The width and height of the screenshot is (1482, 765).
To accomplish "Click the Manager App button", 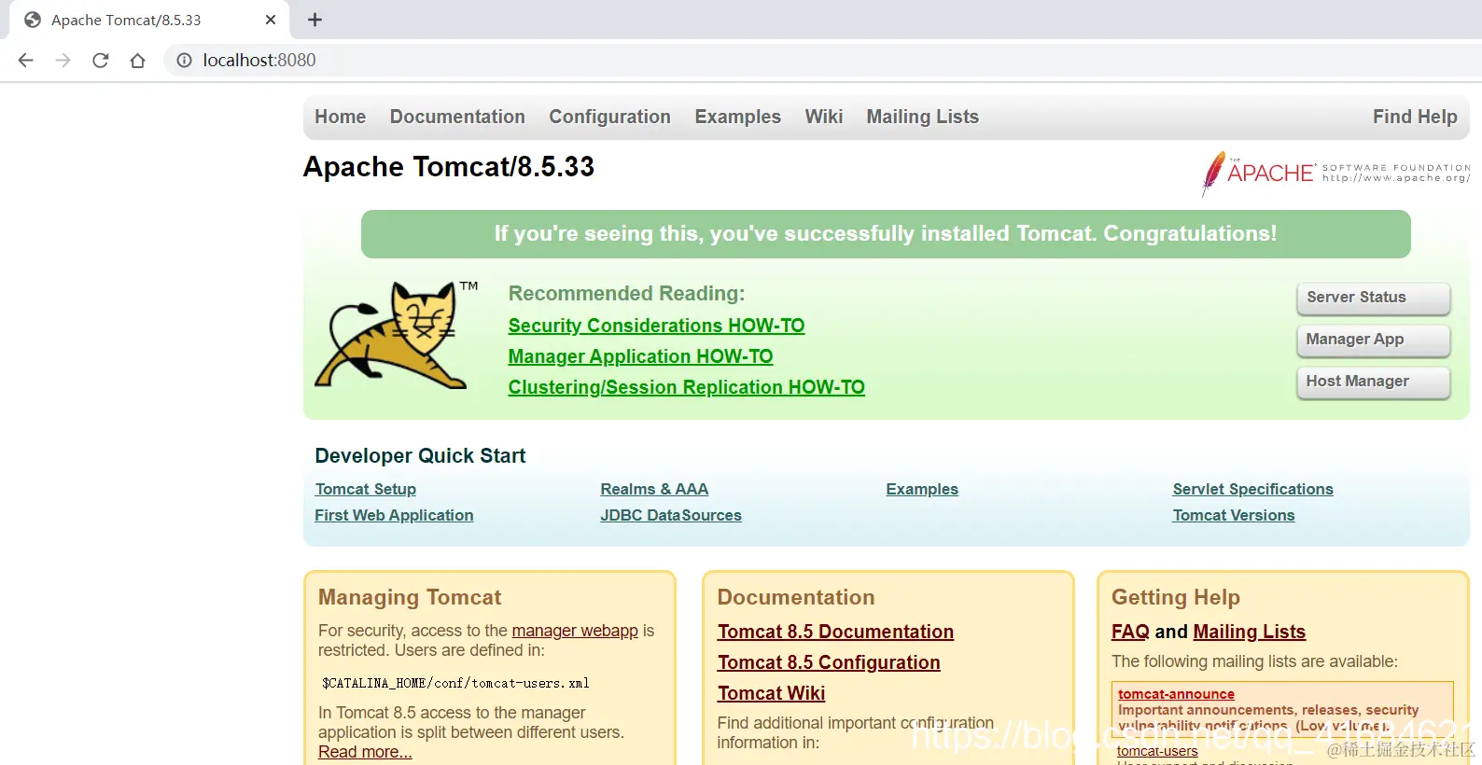I will coord(1373,340).
